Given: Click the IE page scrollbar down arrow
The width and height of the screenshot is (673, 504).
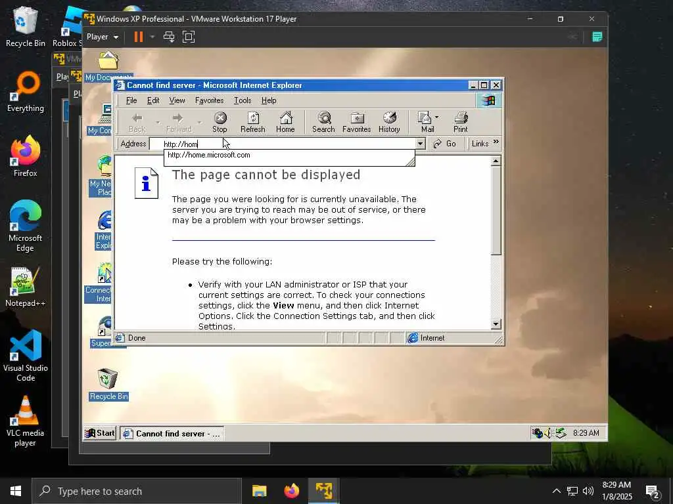Looking at the screenshot, I should (496, 324).
